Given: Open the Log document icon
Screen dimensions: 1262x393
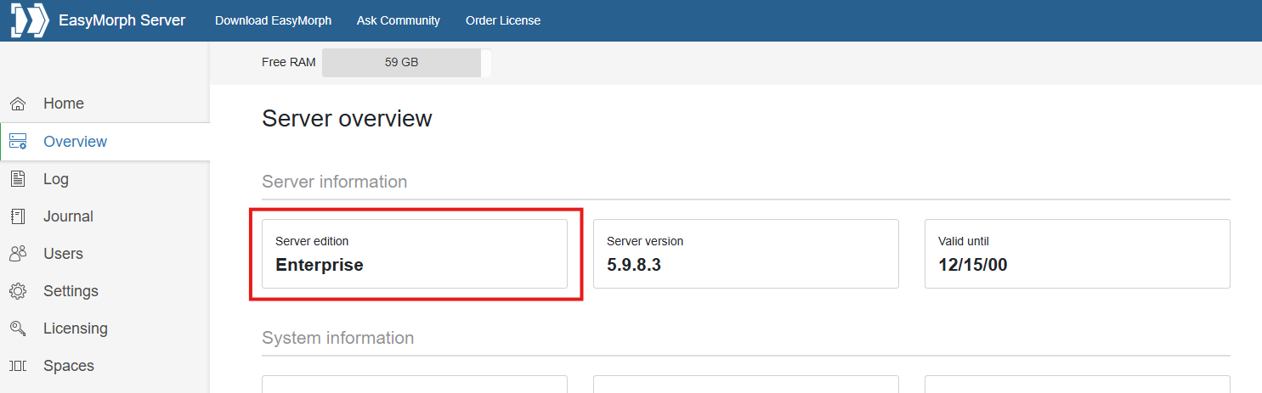Looking at the screenshot, I should pos(17,179).
